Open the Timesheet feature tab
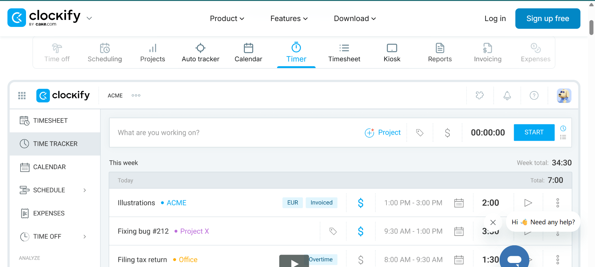595x267 pixels. pyautogui.click(x=344, y=53)
